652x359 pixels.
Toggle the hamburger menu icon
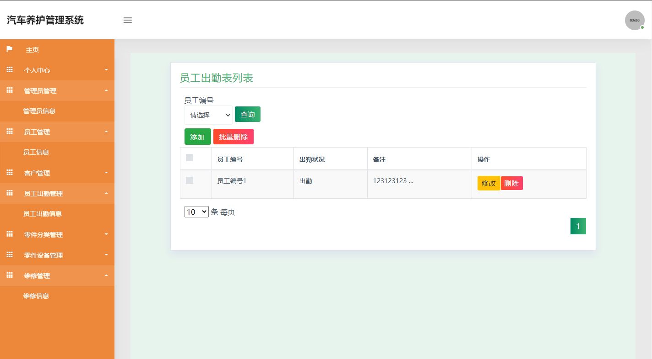(x=128, y=20)
